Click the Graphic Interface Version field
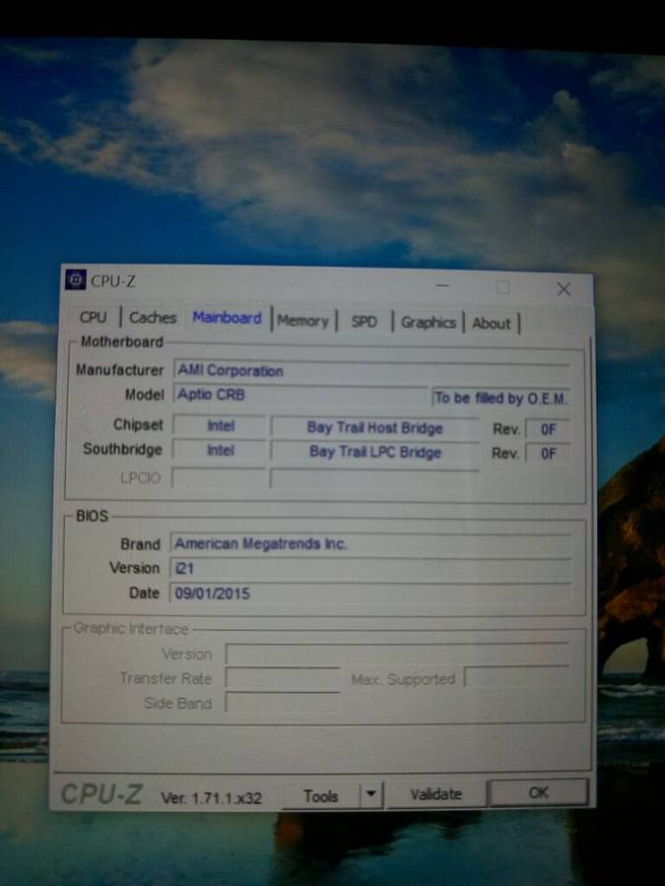This screenshot has height=886, width=665. click(x=398, y=654)
